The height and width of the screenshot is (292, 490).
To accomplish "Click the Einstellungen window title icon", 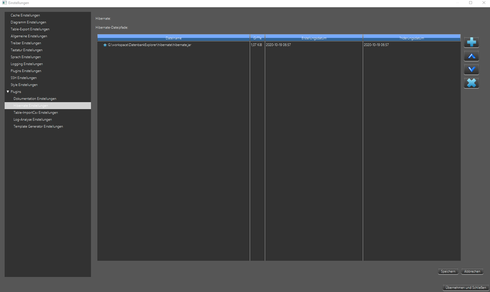I will (4, 3).
